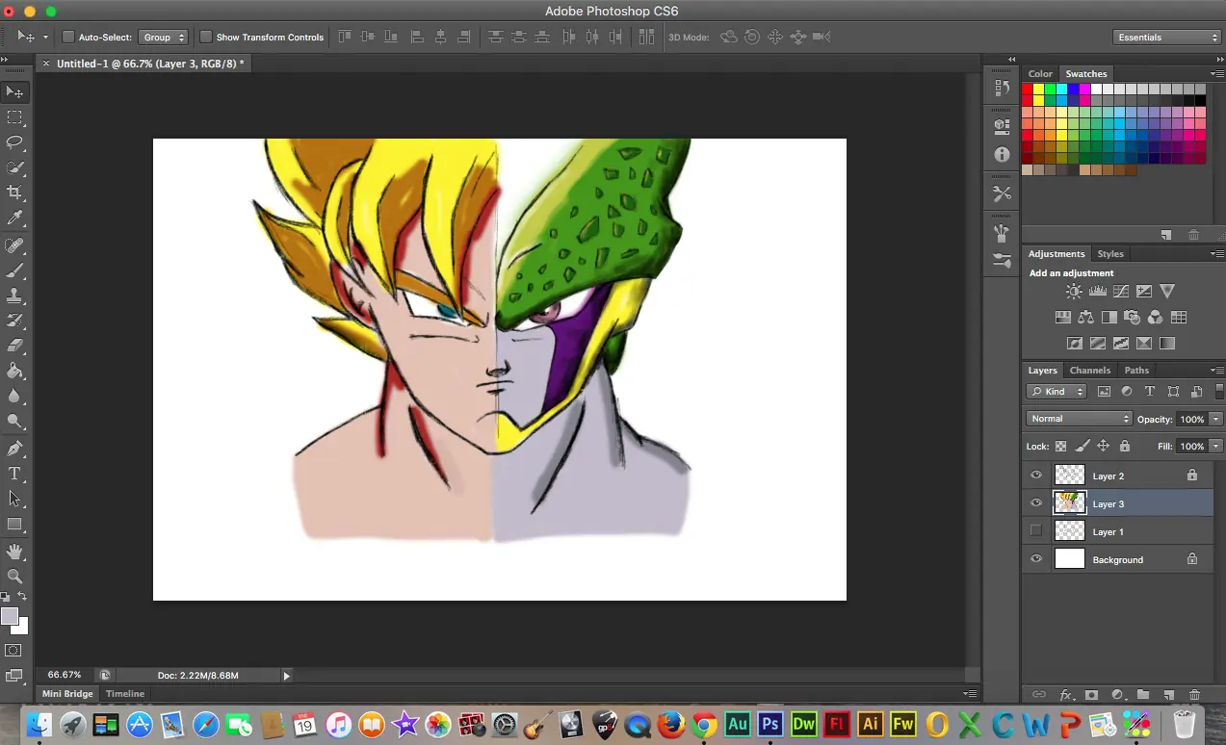Select the Clone Stamp tool
Image resolution: width=1226 pixels, height=745 pixels.
[x=14, y=295]
